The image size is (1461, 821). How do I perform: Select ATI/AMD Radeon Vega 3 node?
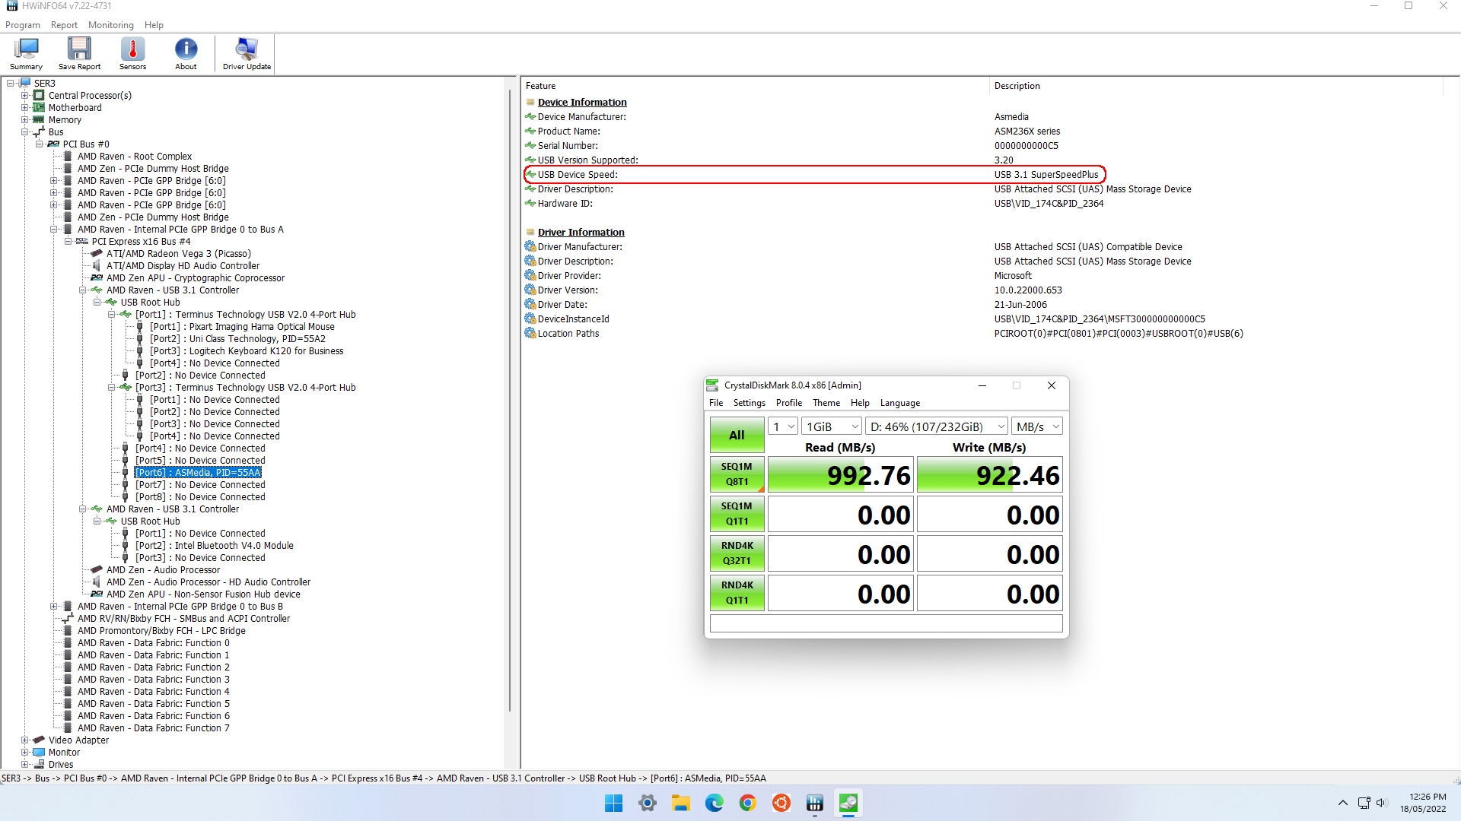178,254
